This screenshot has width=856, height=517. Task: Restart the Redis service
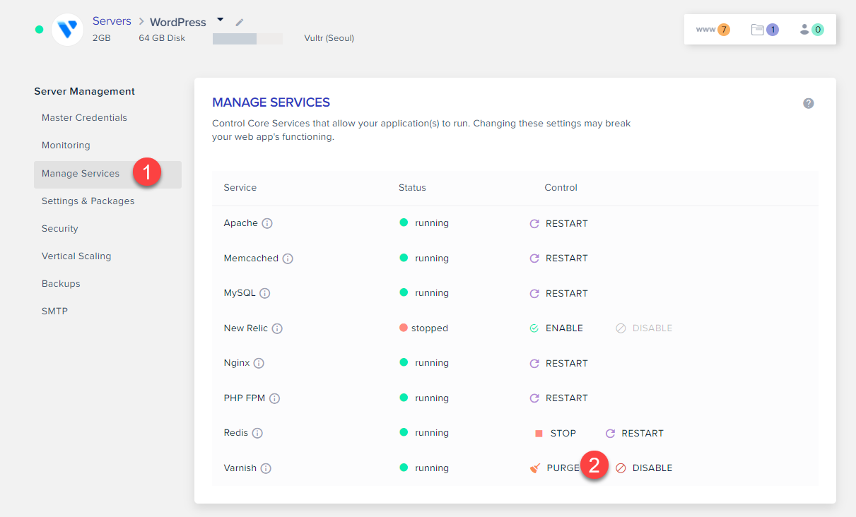coord(635,433)
